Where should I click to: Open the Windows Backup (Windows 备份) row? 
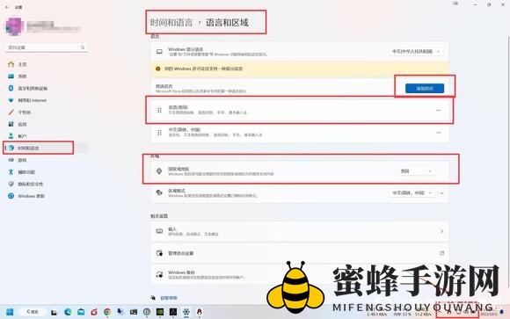[x=300, y=275]
